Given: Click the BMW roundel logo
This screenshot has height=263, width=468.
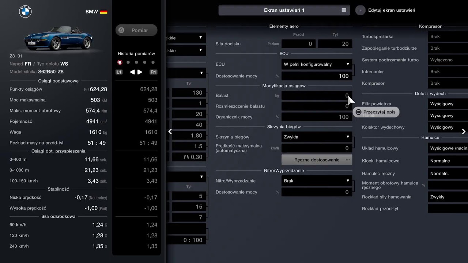Looking at the screenshot, I should [x=25, y=12].
